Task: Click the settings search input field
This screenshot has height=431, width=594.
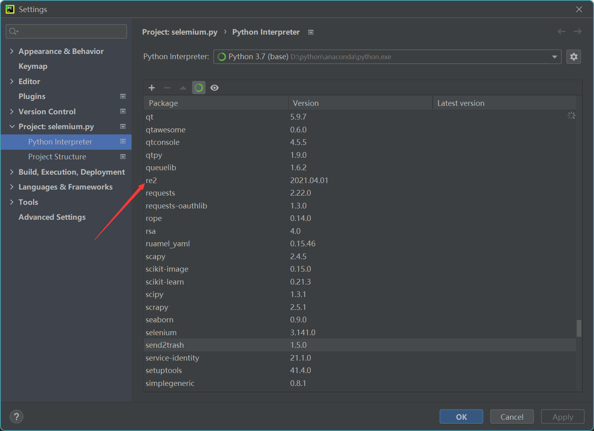Action: point(66,31)
